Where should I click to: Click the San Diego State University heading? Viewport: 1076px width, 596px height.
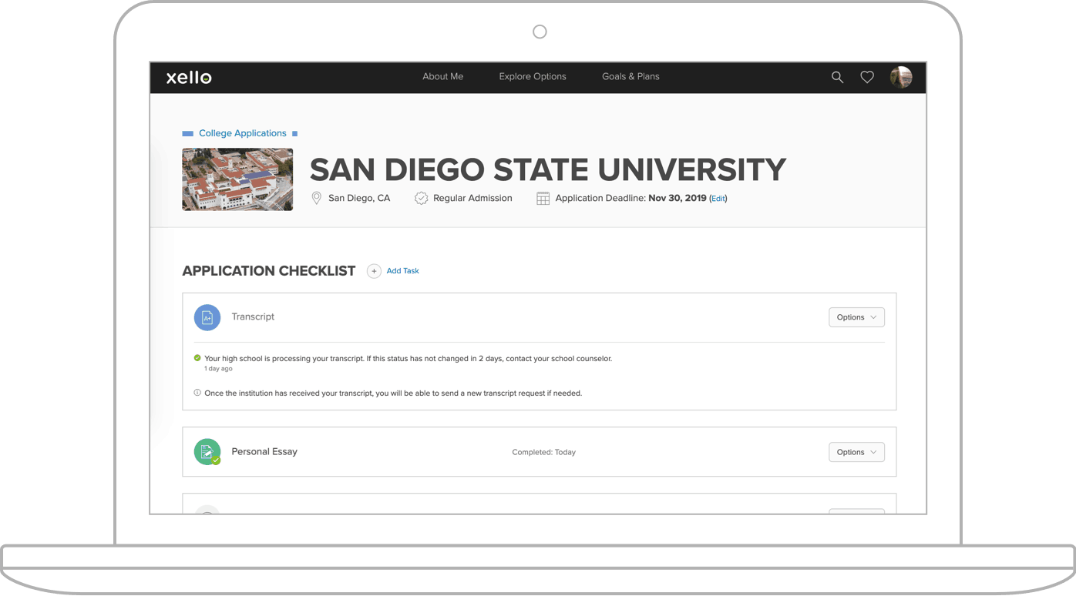click(548, 169)
